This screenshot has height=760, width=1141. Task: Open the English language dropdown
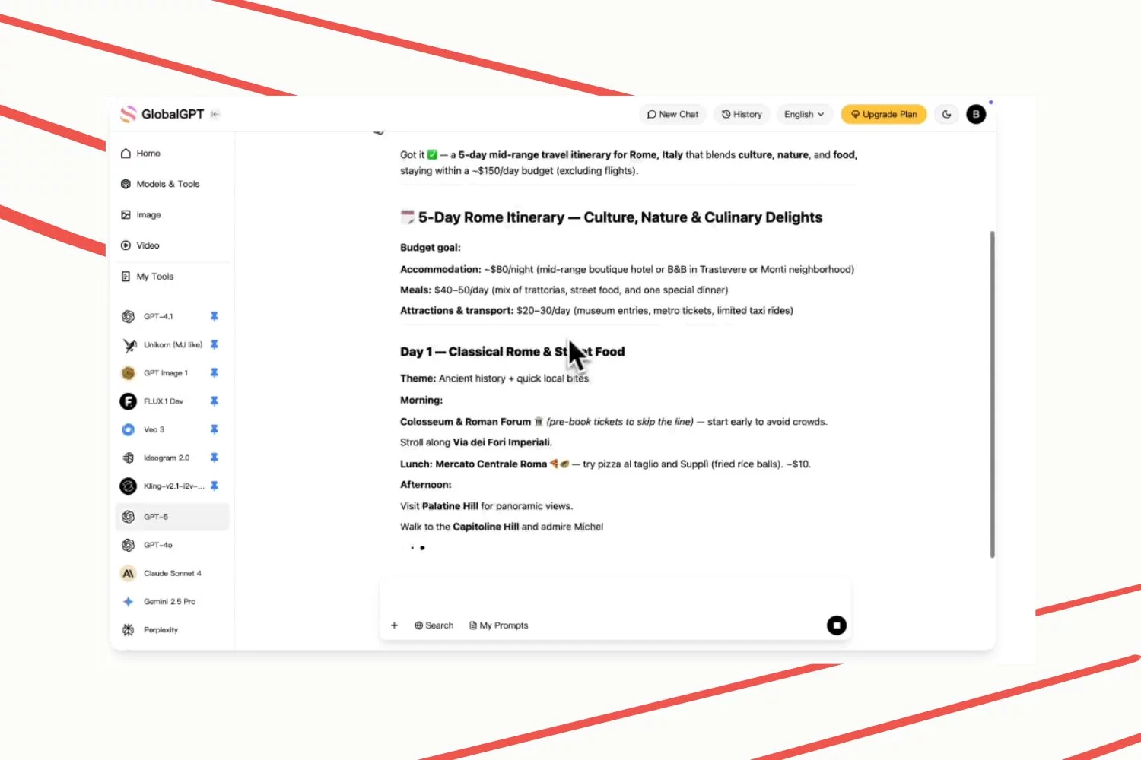click(x=804, y=114)
